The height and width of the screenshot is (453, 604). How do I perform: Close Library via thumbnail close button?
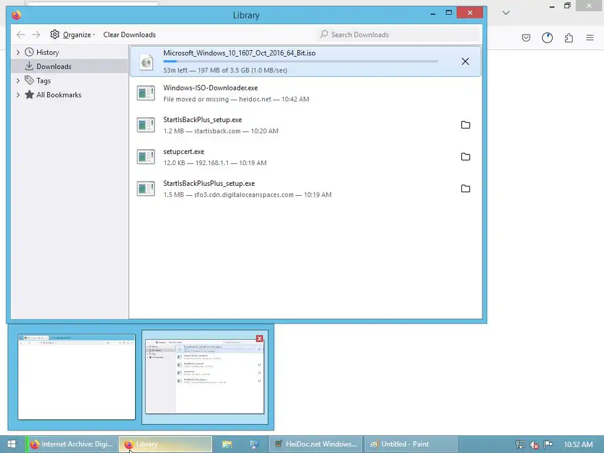point(260,339)
